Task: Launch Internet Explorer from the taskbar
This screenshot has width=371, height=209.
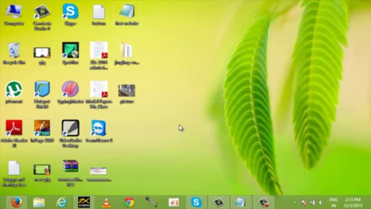Action: point(61,202)
